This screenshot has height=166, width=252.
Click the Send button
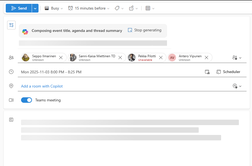pos(19,8)
